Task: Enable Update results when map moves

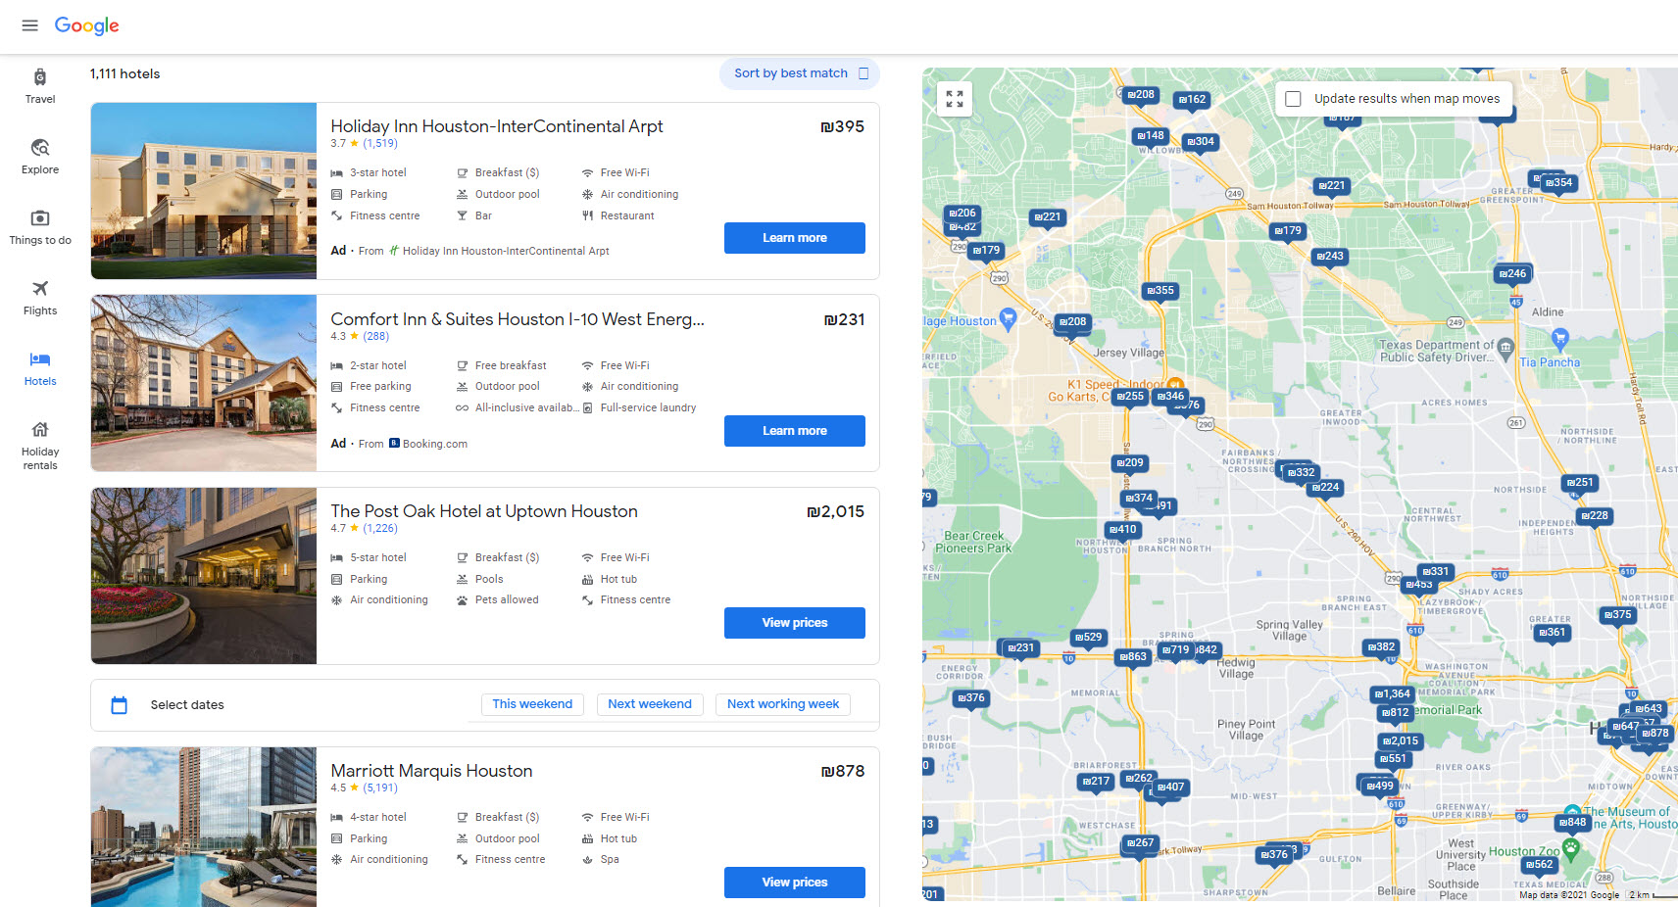Action: point(1294,99)
